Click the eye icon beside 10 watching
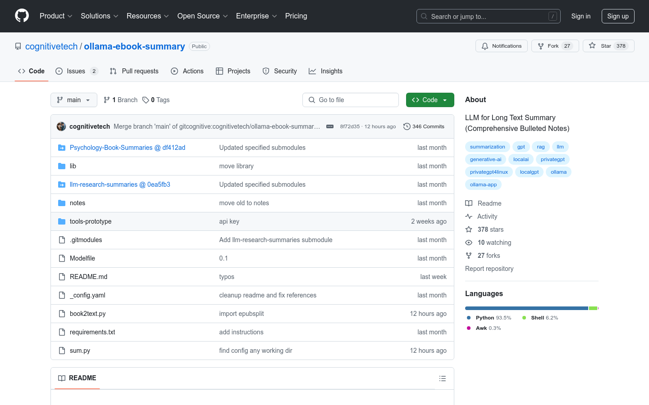The height and width of the screenshot is (405, 649). (469, 243)
